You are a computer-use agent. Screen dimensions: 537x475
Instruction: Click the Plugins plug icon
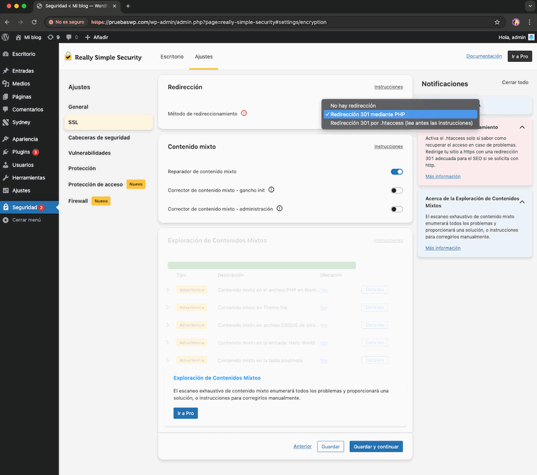pos(5,151)
